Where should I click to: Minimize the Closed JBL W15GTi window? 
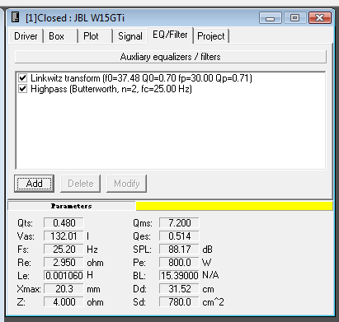pyautogui.click(x=271, y=18)
